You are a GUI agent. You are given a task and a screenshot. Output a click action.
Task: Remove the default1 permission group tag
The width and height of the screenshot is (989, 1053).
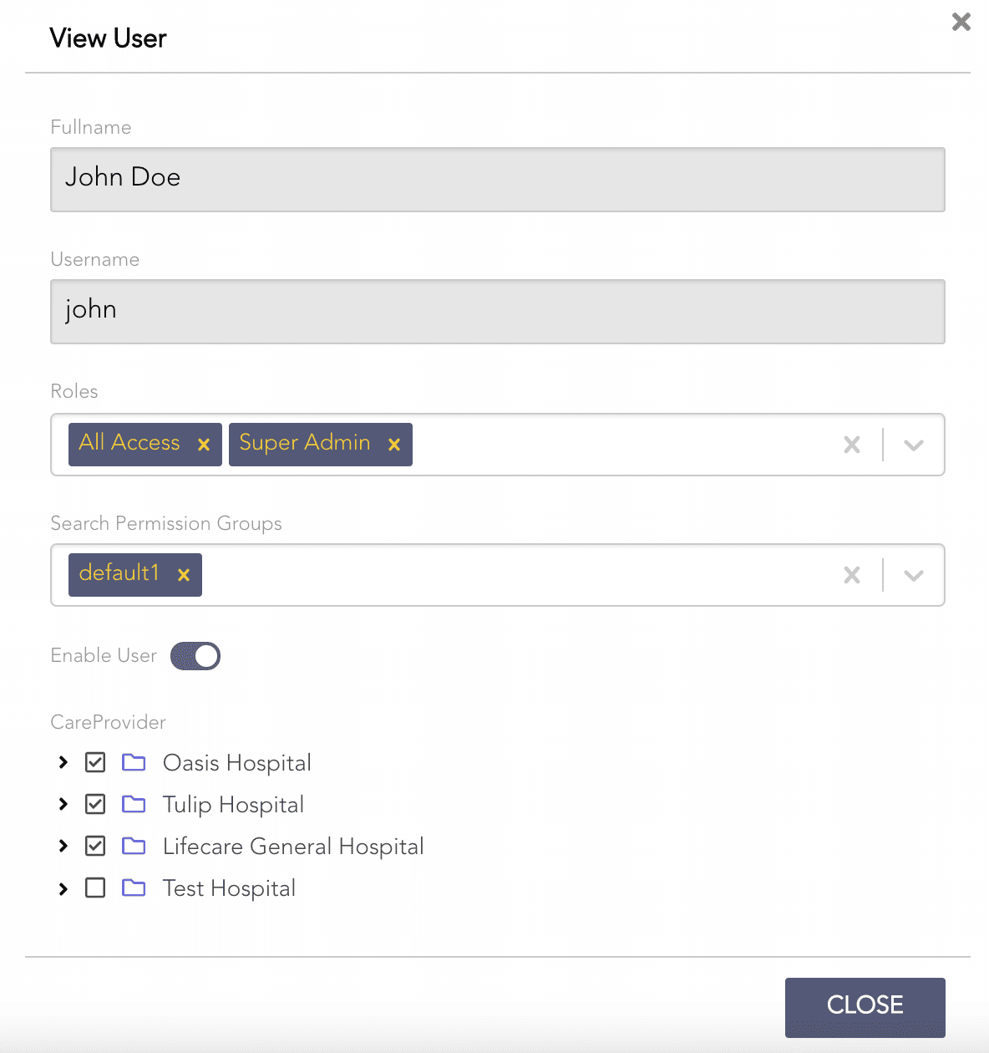[183, 574]
